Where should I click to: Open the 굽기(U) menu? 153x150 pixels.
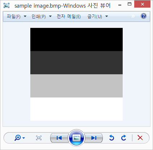[x=95, y=16]
